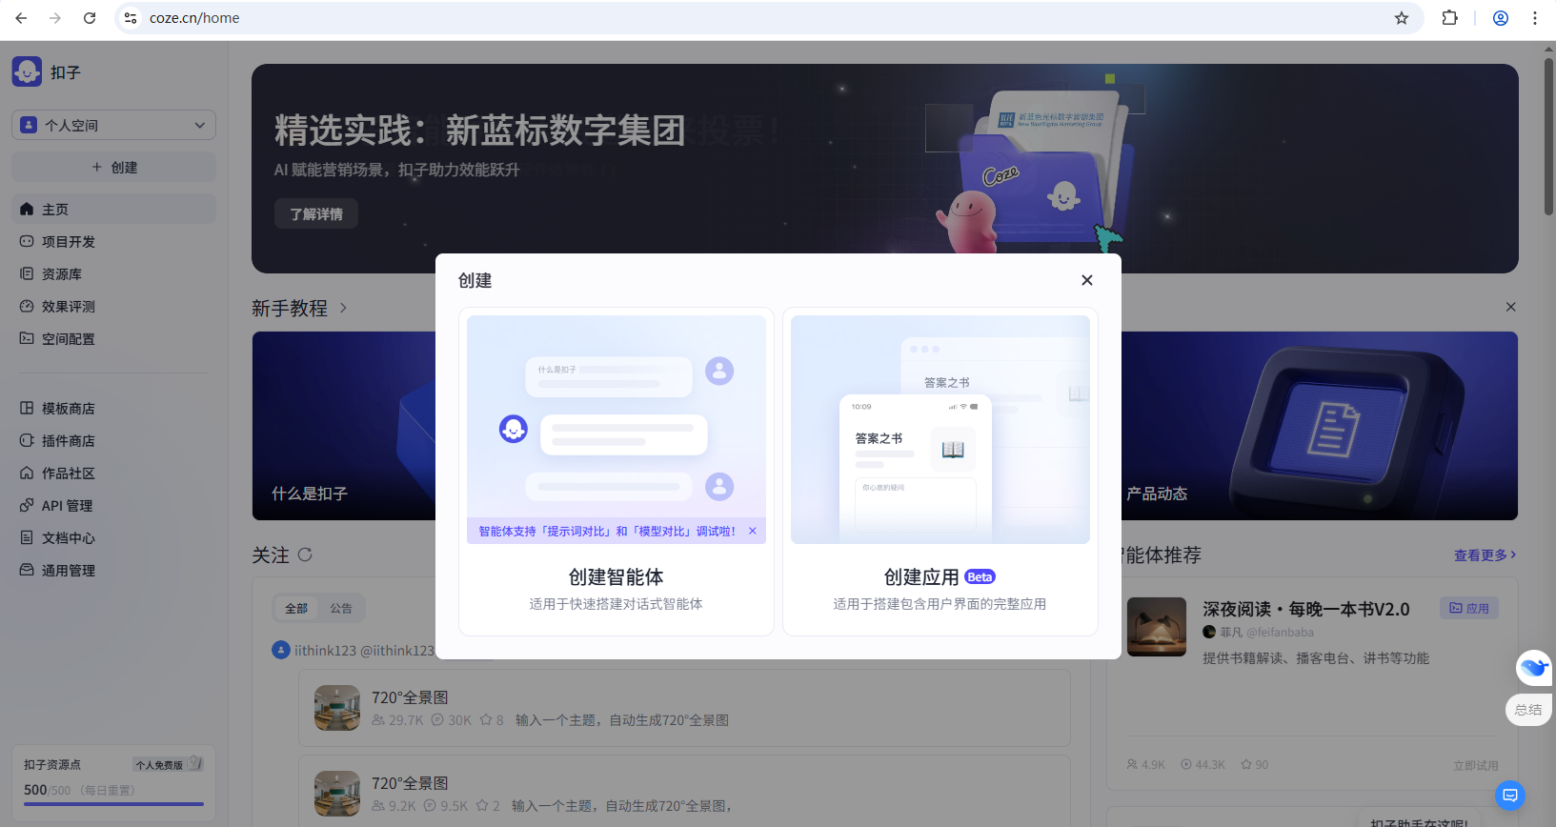Image resolution: width=1556 pixels, height=827 pixels.
Task: Open the 个人空间 workspace dropdown
Action: pyautogui.click(x=113, y=125)
